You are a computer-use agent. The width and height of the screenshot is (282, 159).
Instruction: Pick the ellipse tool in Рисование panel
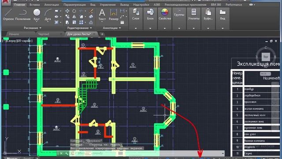56,17
